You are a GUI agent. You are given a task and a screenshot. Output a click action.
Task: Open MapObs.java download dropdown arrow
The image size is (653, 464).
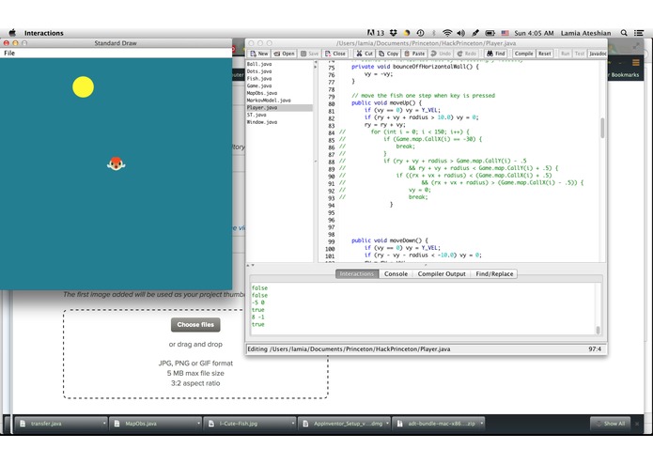198,424
